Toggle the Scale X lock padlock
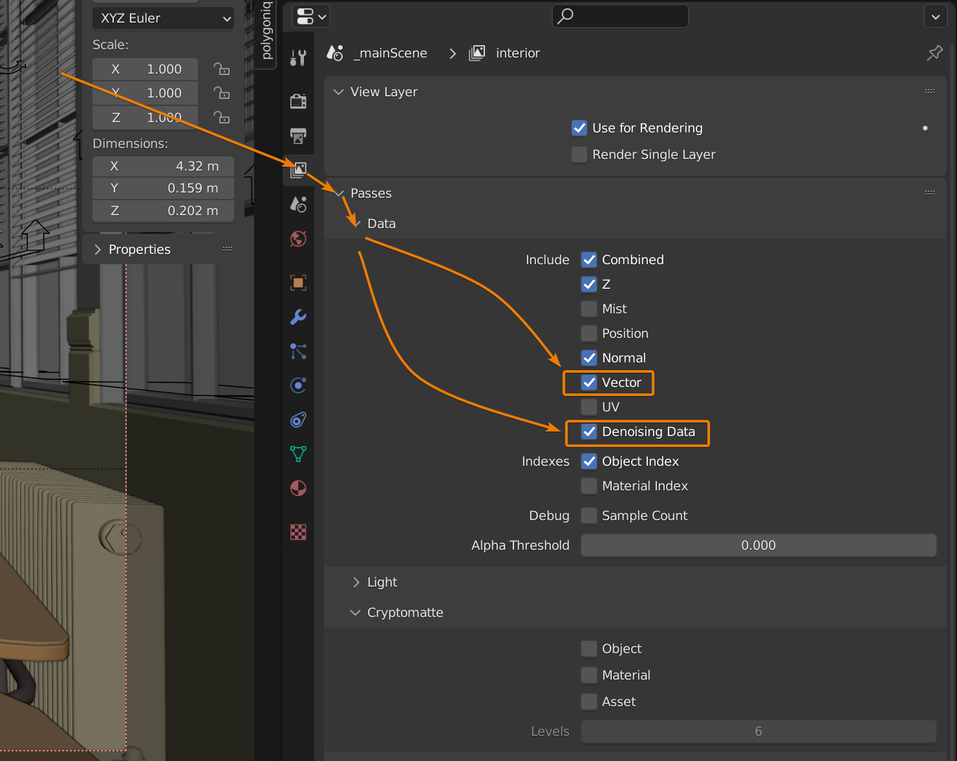Screen dimensions: 957x761 point(221,69)
